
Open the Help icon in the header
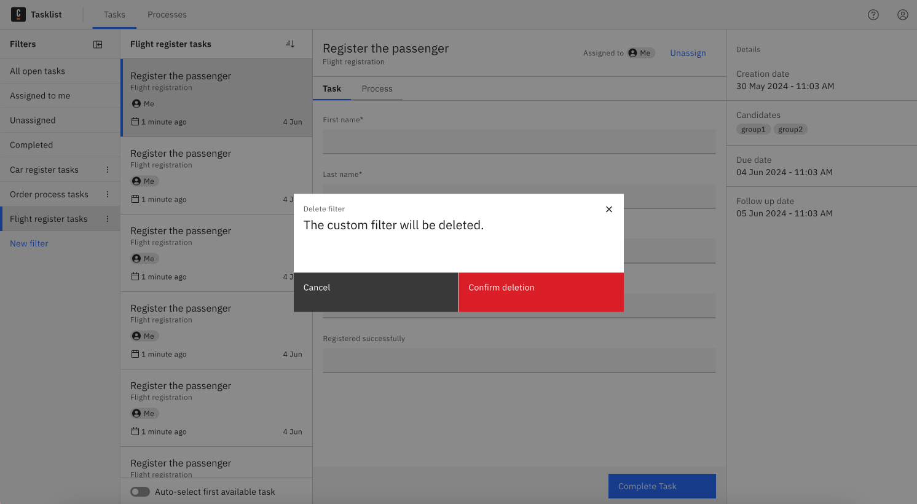[x=873, y=14]
